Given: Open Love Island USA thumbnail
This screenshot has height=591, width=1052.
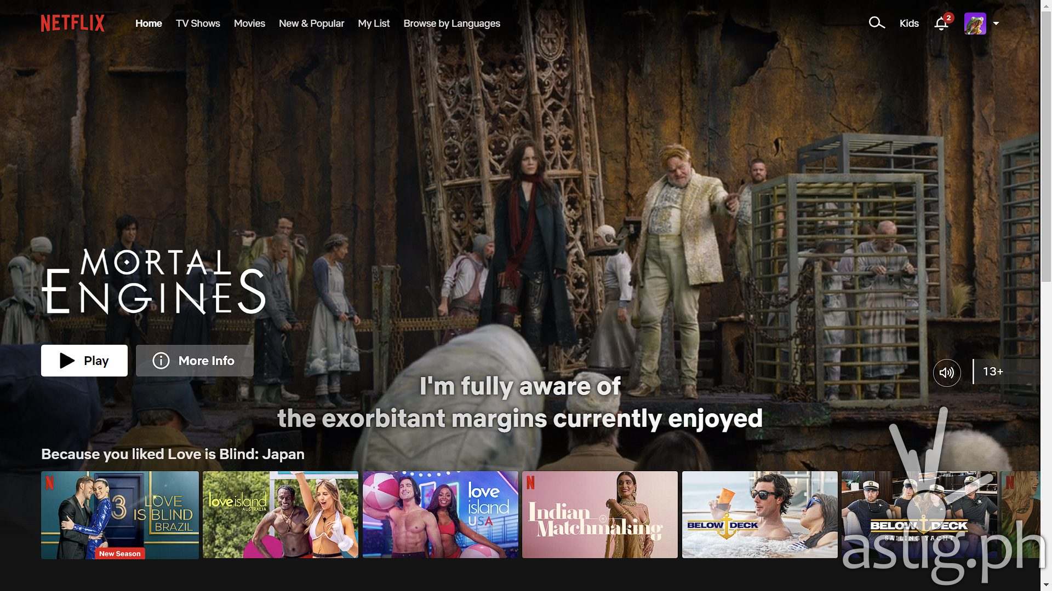Looking at the screenshot, I should coord(440,515).
